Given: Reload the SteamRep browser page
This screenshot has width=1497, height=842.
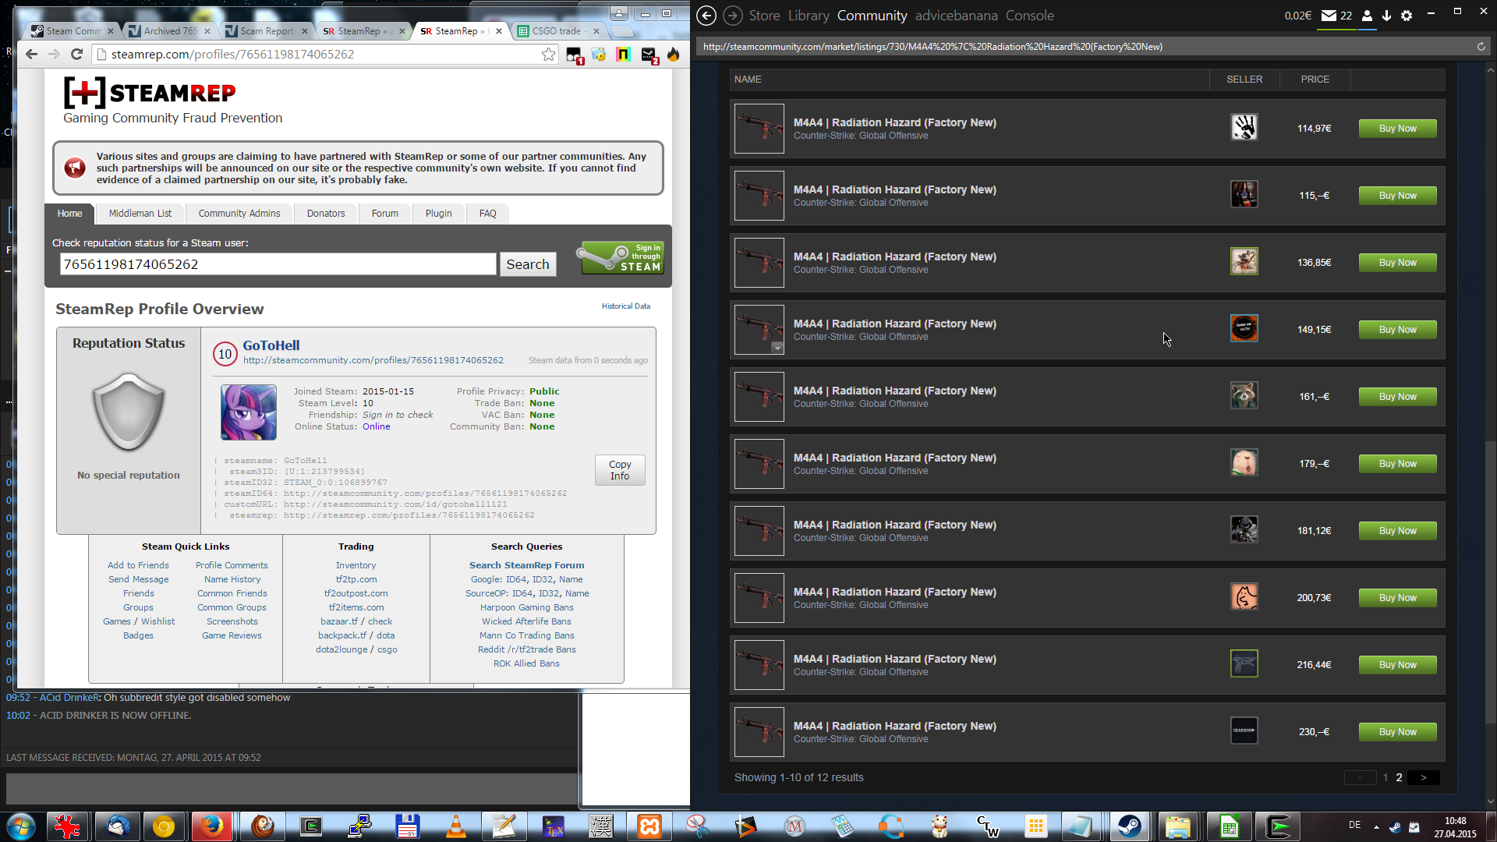Looking at the screenshot, I should pyautogui.click(x=76, y=55).
